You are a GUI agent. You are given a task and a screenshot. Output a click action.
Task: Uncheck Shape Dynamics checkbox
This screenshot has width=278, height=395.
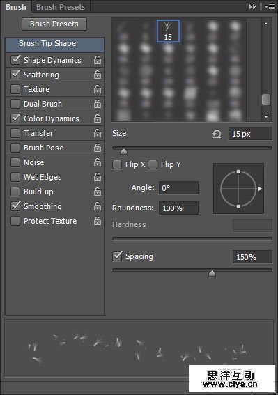pos(15,60)
